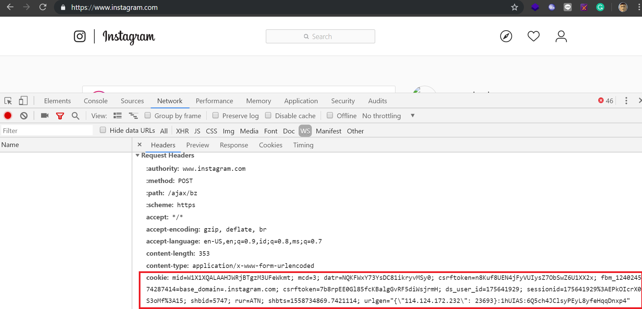Click the network Filter text field
The height and width of the screenshot is (309, 642).
click(47, 131)
